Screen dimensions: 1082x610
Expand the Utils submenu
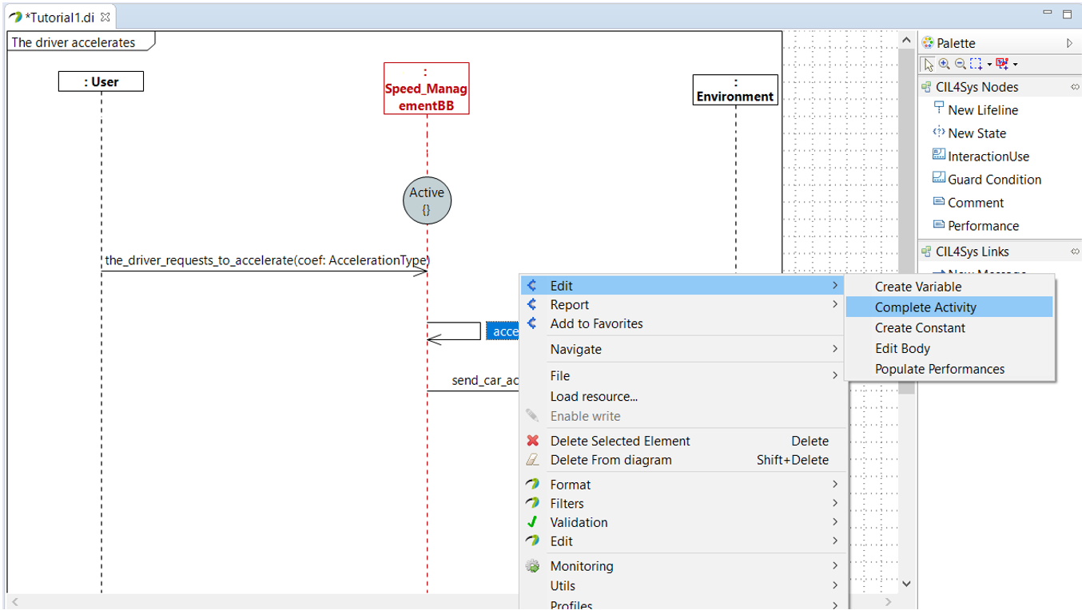point(682,586)
